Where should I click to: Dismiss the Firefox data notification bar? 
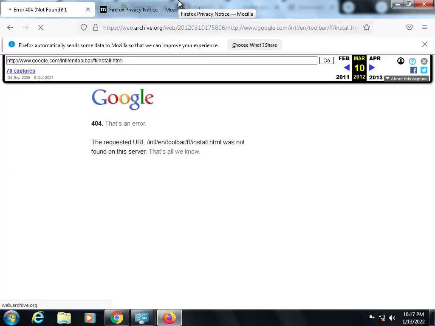(424, 44)
